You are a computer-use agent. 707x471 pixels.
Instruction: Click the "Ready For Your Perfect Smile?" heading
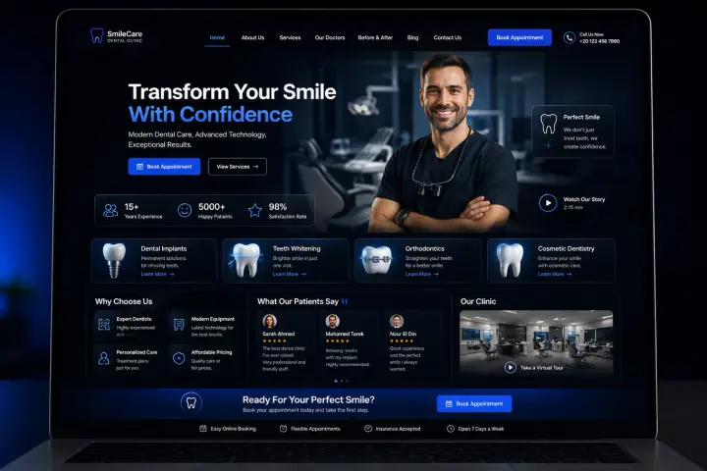tap(308, 399)
